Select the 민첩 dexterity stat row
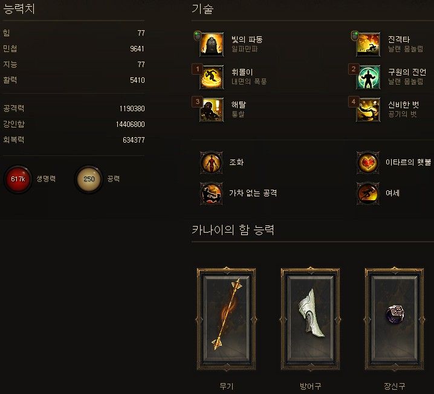The height and width of the screenshot is (394, 434). (x=74, y=49)
